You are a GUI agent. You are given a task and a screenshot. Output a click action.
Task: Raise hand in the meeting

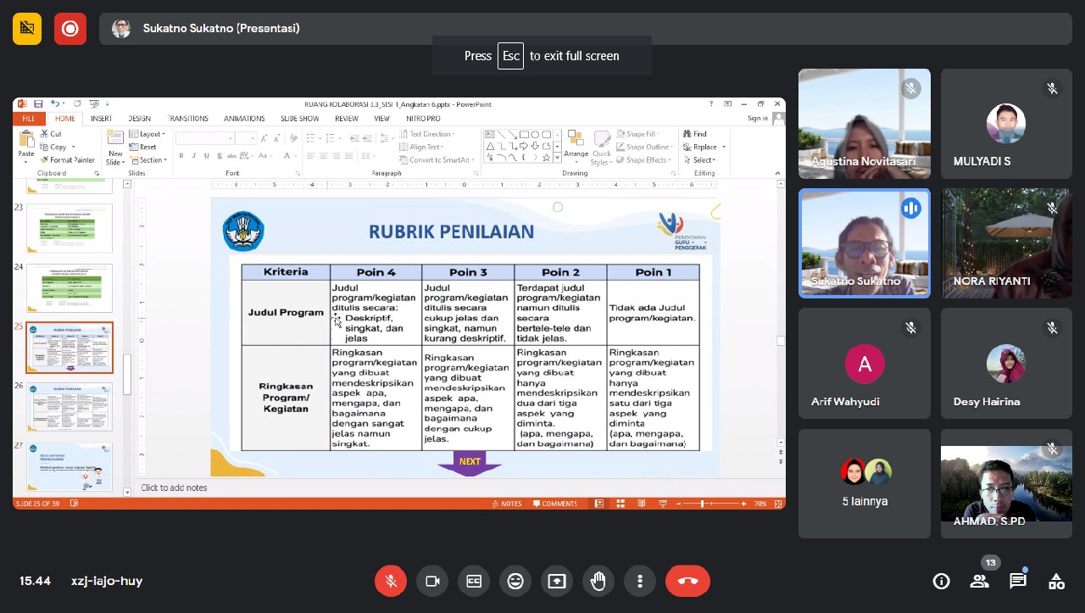coord(598,581)
